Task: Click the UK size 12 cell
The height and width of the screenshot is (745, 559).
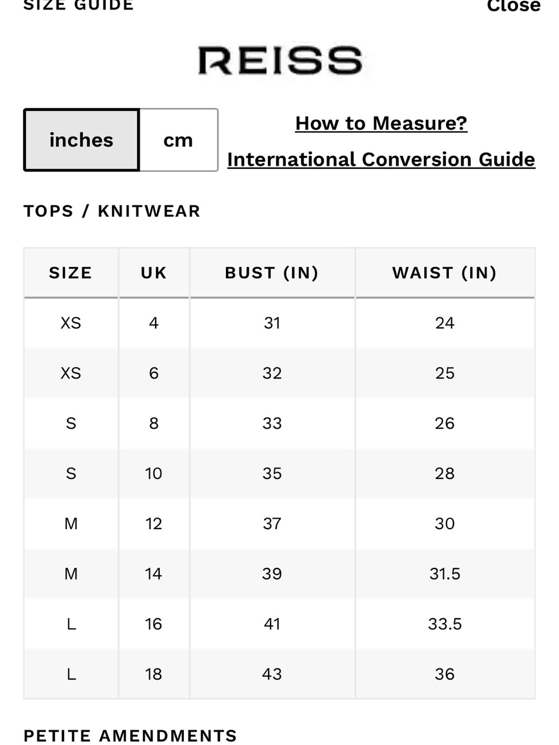Action: 154,524
